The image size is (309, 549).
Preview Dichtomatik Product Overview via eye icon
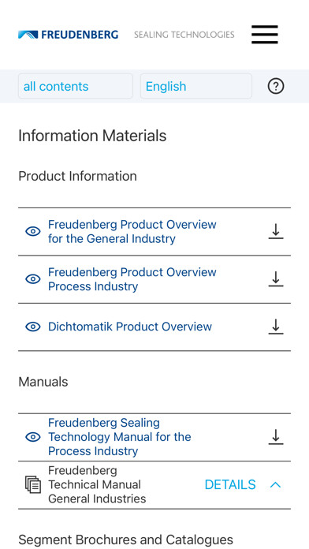coord(33,327)
